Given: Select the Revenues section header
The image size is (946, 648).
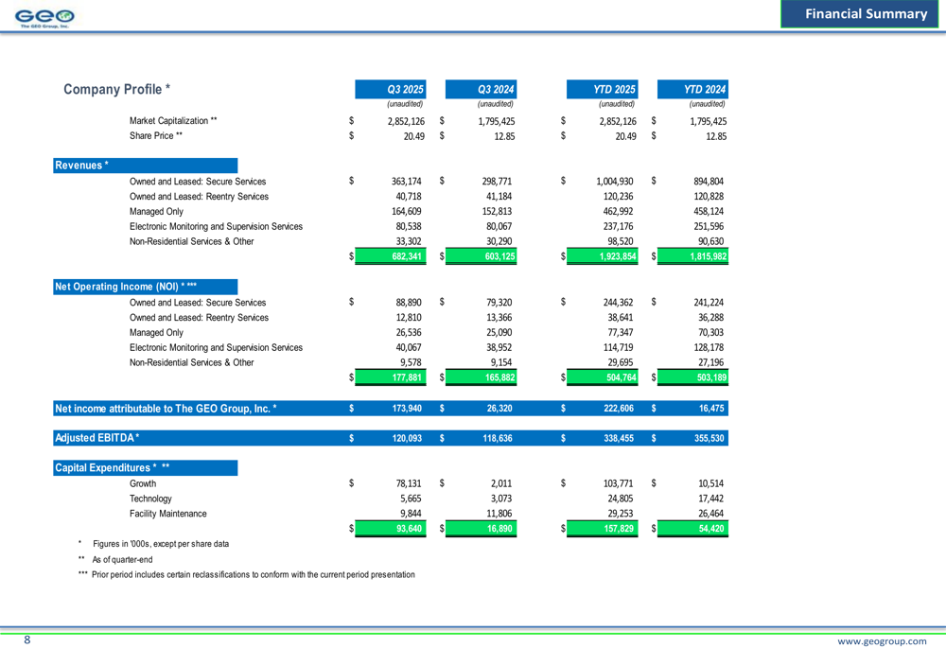Looking at the screenshot, I should [x=82, y=166].
